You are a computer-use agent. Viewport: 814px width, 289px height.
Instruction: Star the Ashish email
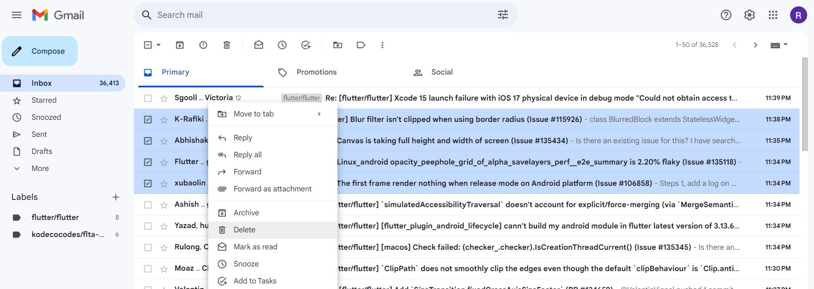(x=164, y=205)
